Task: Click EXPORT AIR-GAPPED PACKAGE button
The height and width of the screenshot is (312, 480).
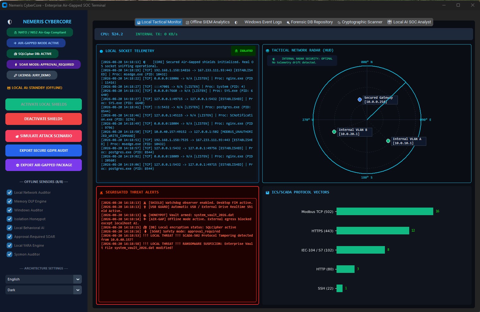Action: click(44, 165)
